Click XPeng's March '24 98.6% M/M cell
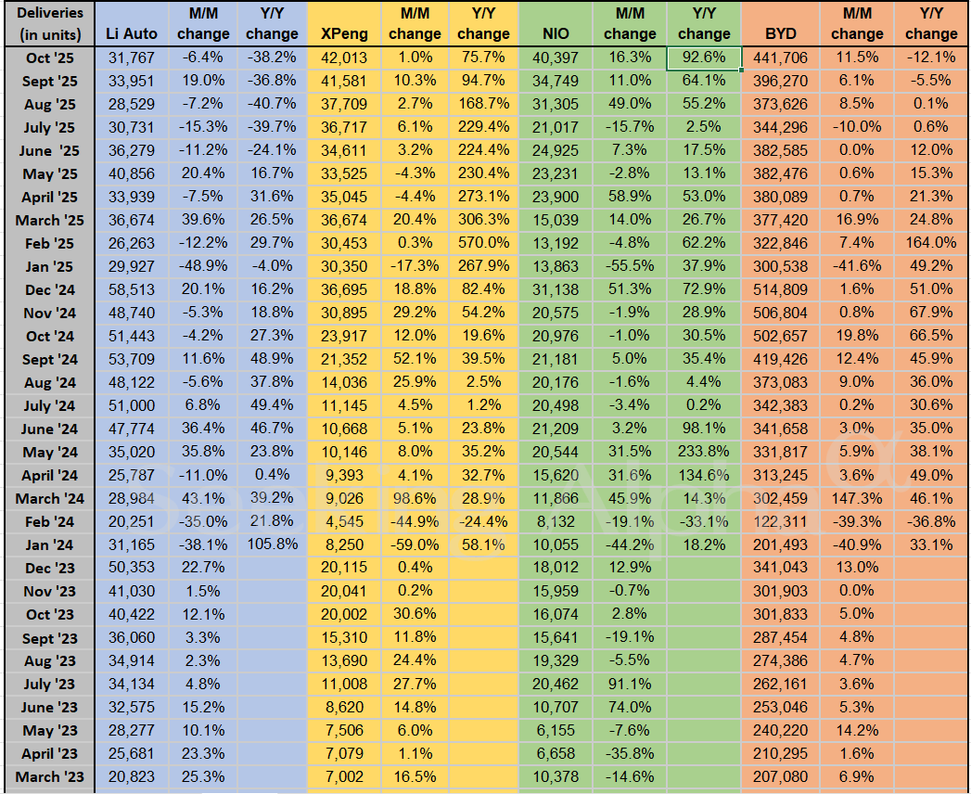Screen dimensions: 971x794 pyautogui.click(x=415, y=498)
